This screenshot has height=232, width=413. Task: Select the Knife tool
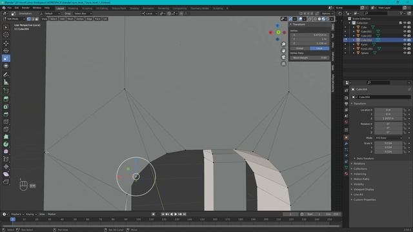pyautogui.click(x=6, y=130)
